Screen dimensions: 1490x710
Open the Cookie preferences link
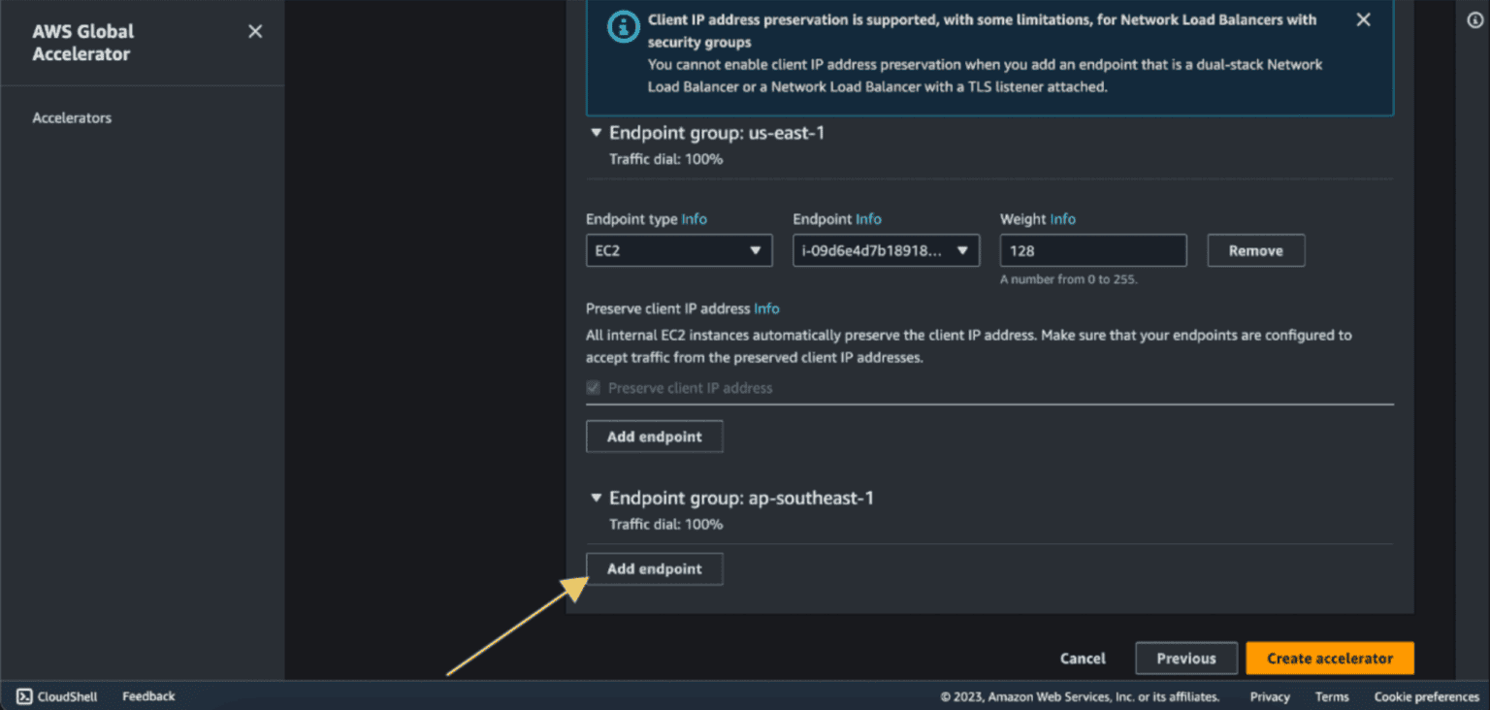click(1426, 695)
